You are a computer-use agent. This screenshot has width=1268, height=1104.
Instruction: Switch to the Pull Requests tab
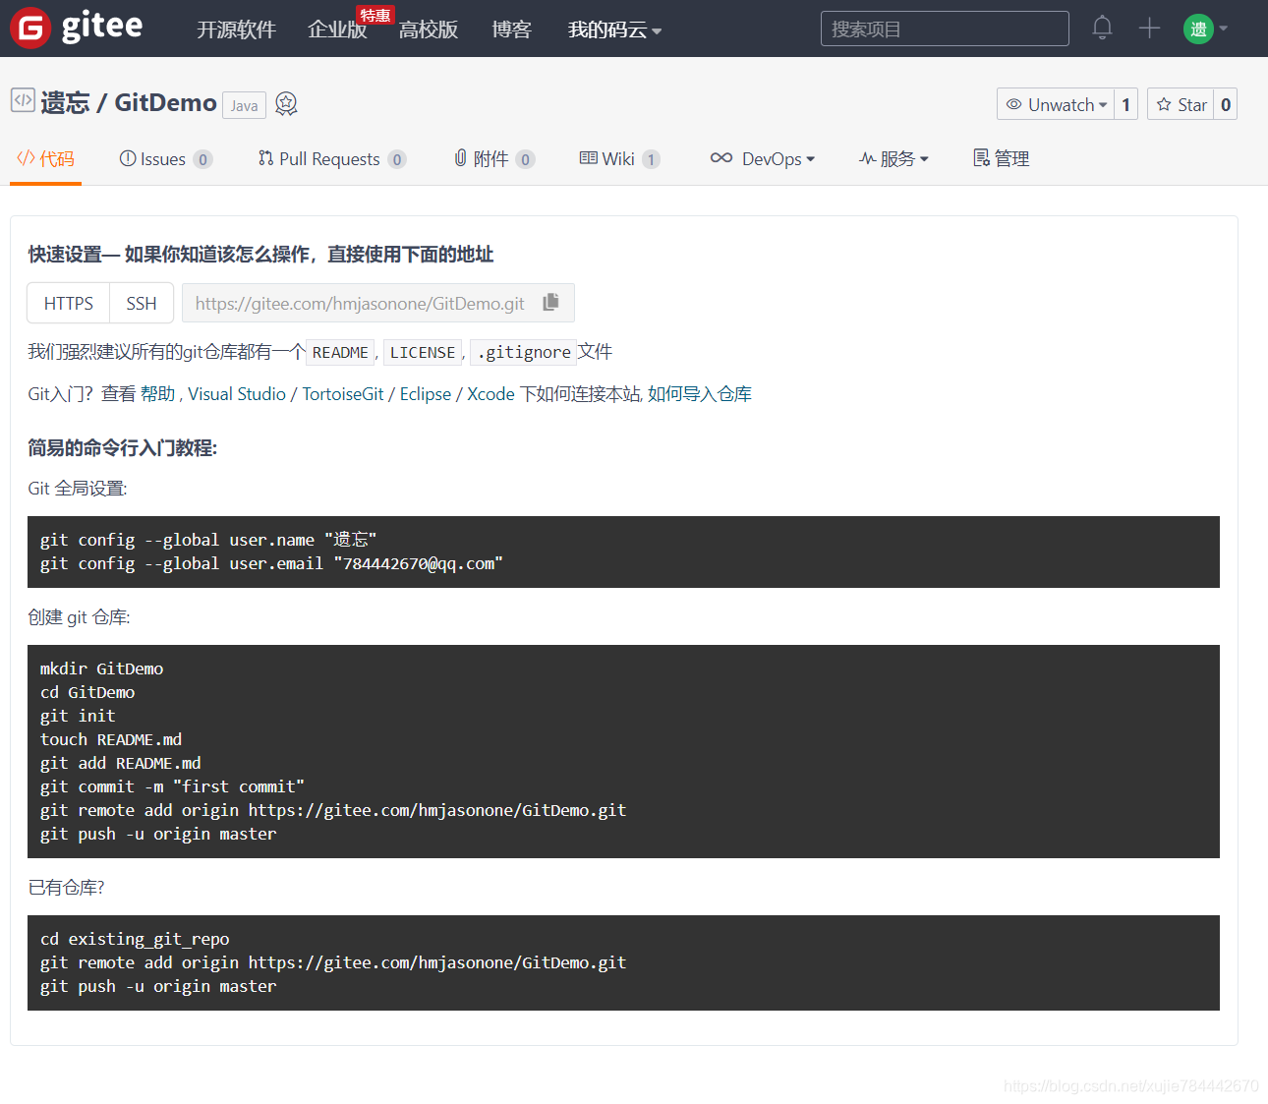pos(331,158)
